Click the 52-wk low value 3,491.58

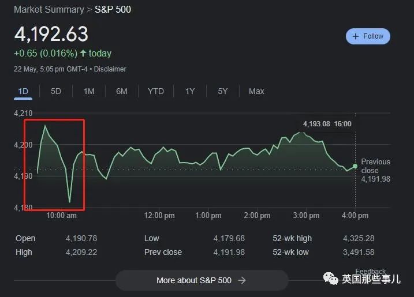359,252
